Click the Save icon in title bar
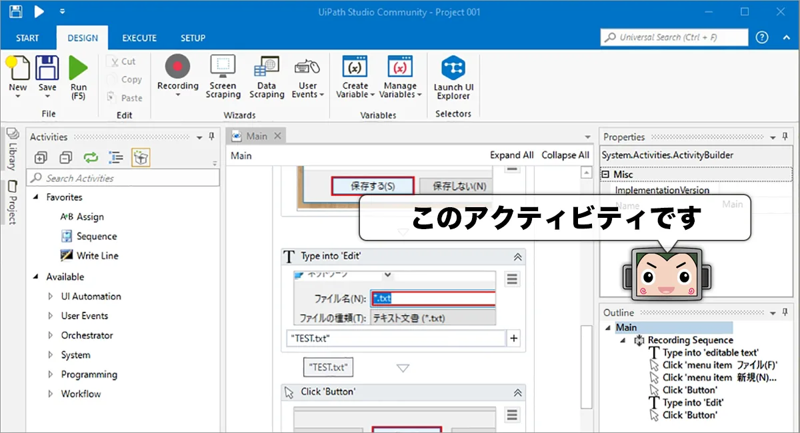This screenshot has width=800, height=433. click(16, 11)
